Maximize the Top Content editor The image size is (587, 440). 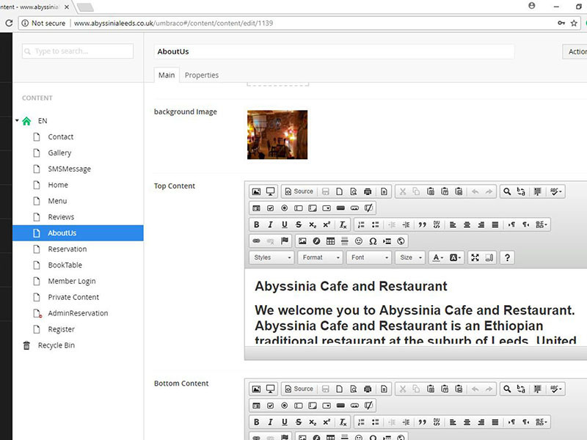point(475,257)
